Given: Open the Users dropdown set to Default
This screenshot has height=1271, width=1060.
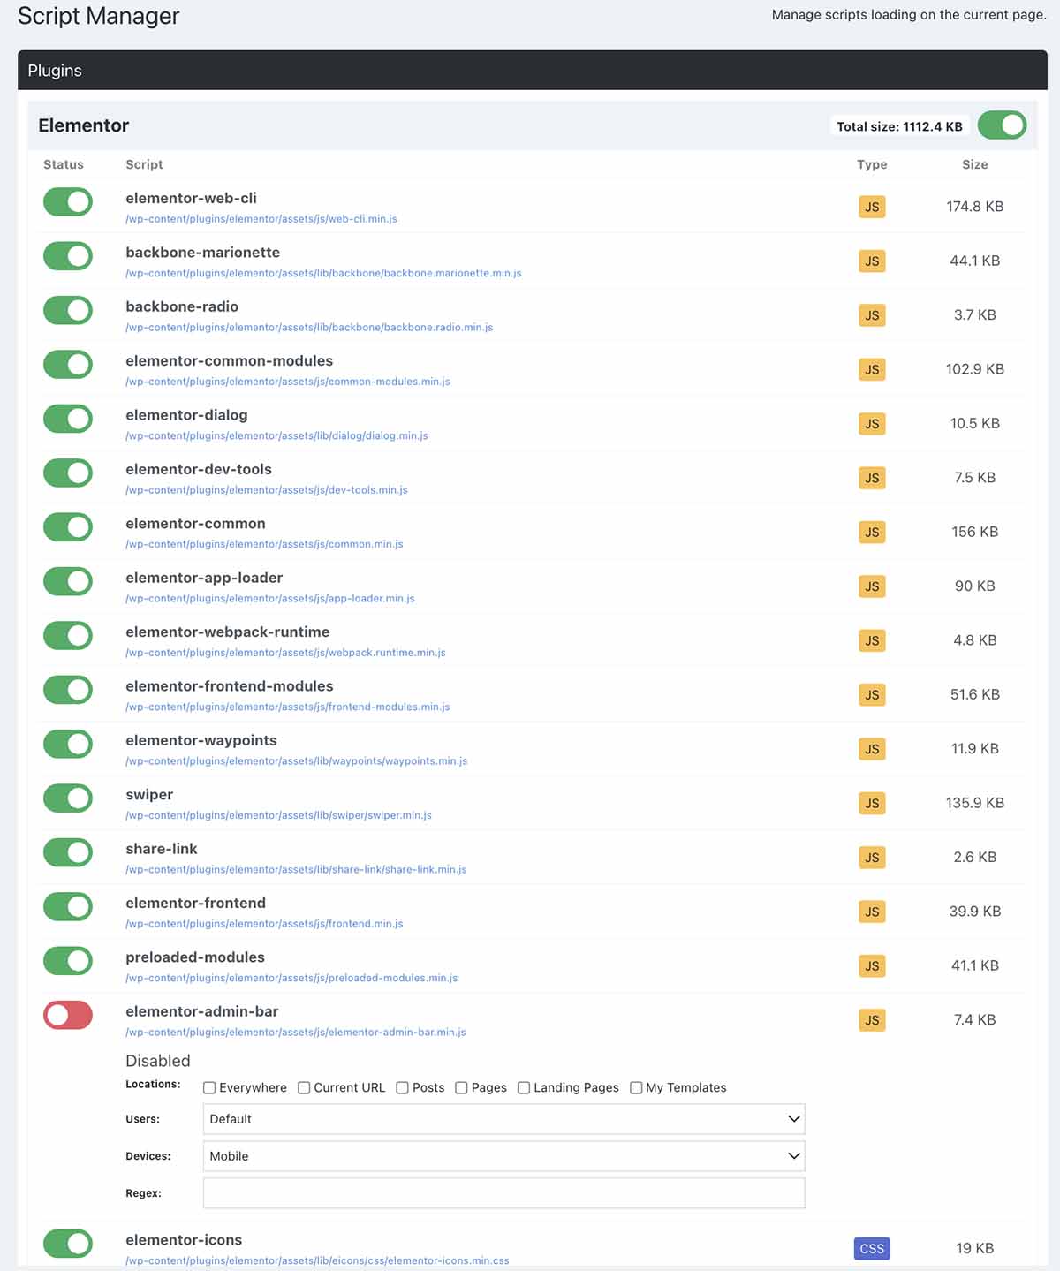Looking at the screenshot, I should (503, 1119).
